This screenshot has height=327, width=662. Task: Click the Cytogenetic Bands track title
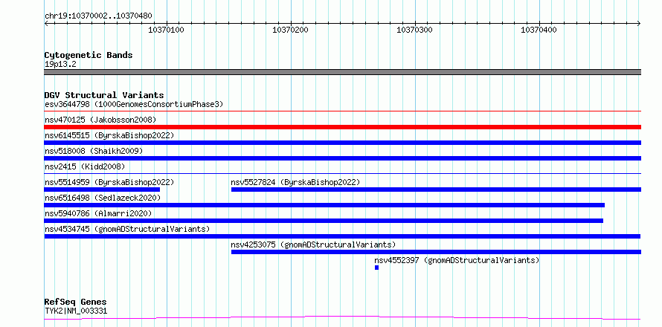coord(89,55)
